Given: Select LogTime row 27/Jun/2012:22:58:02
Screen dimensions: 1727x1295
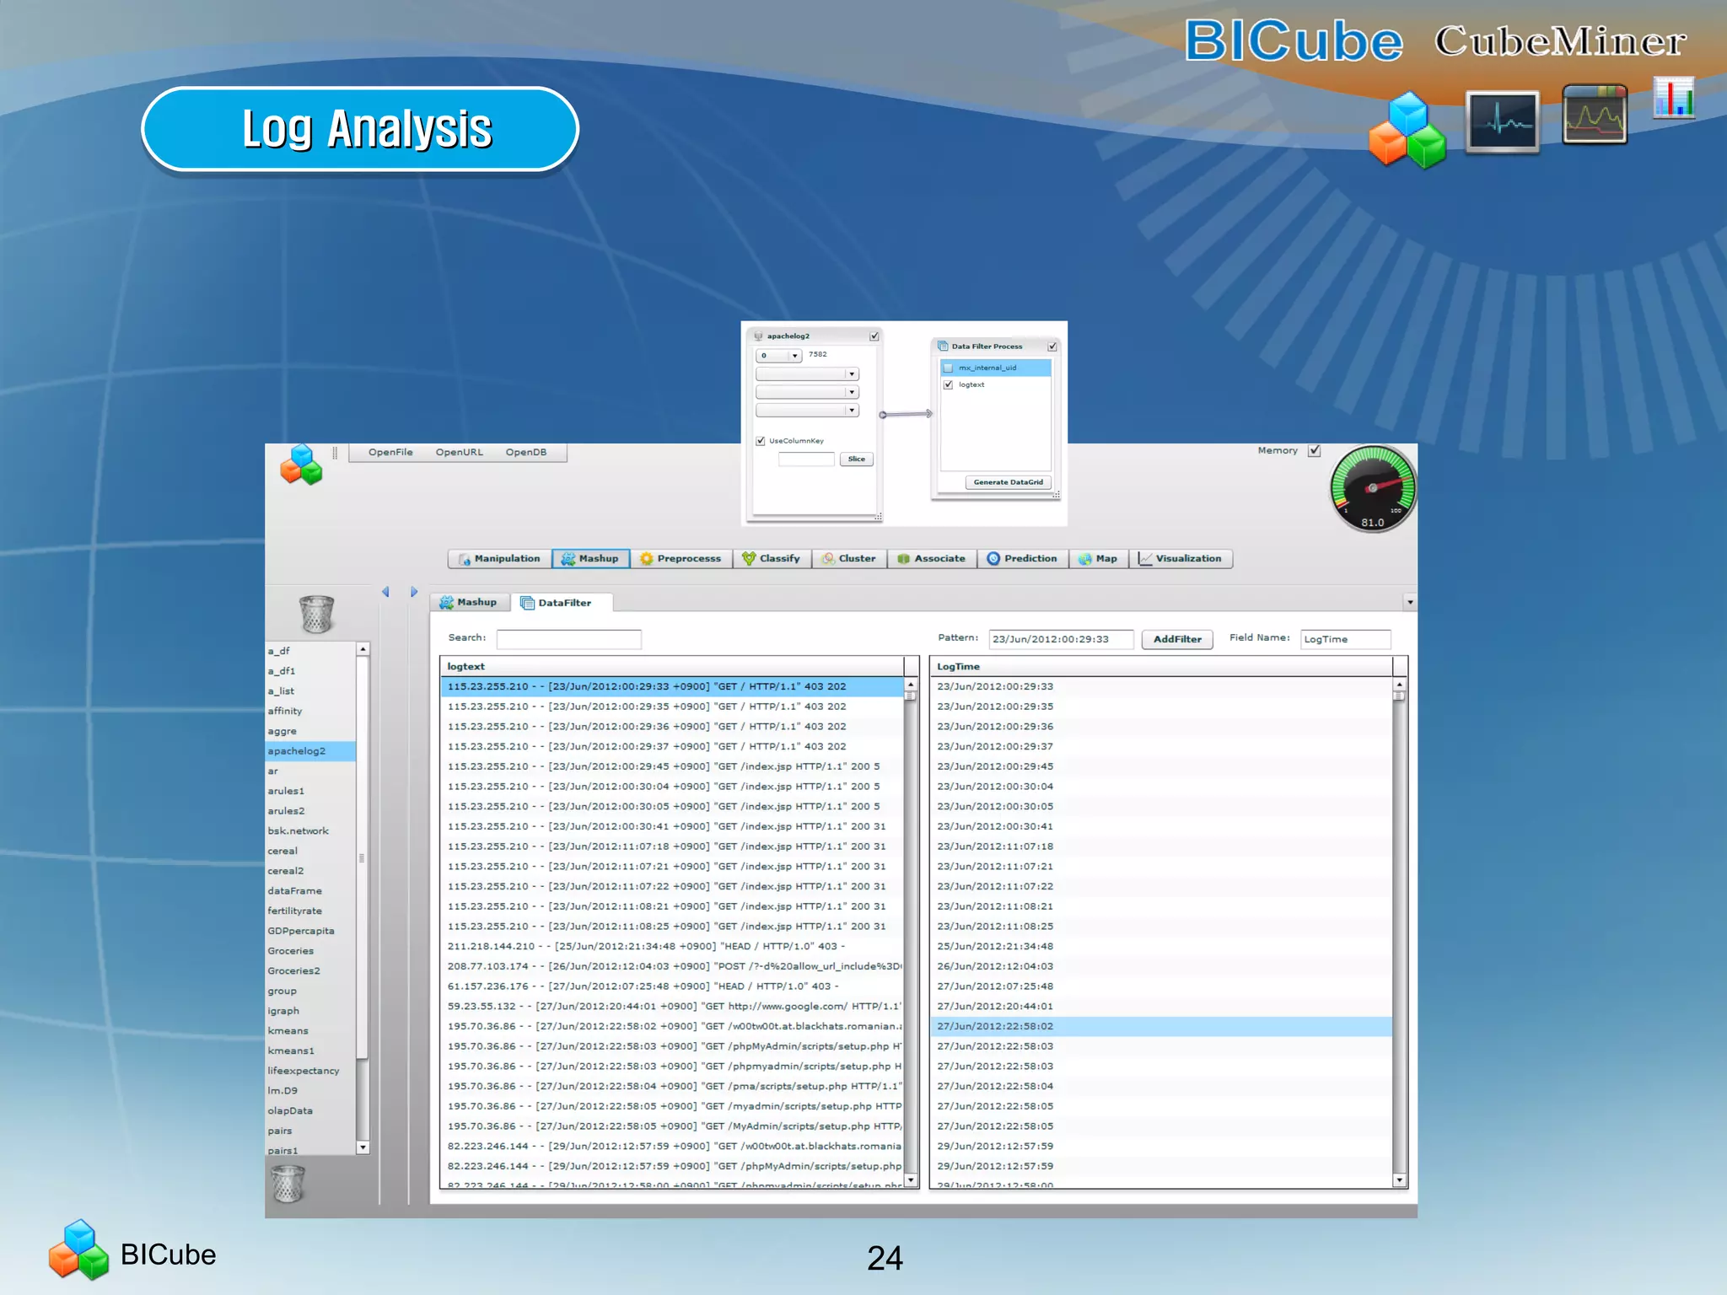Looking at the screenshot, I should click(1161, 1026).
